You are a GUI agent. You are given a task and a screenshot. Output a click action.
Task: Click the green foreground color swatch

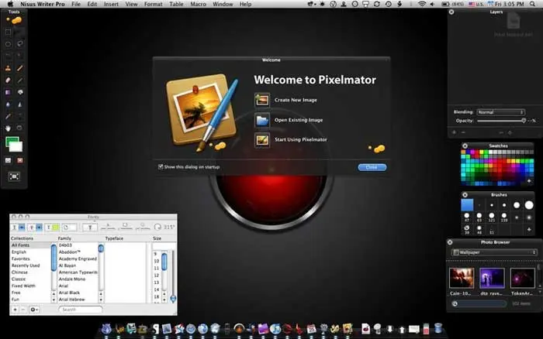[12, 141]
